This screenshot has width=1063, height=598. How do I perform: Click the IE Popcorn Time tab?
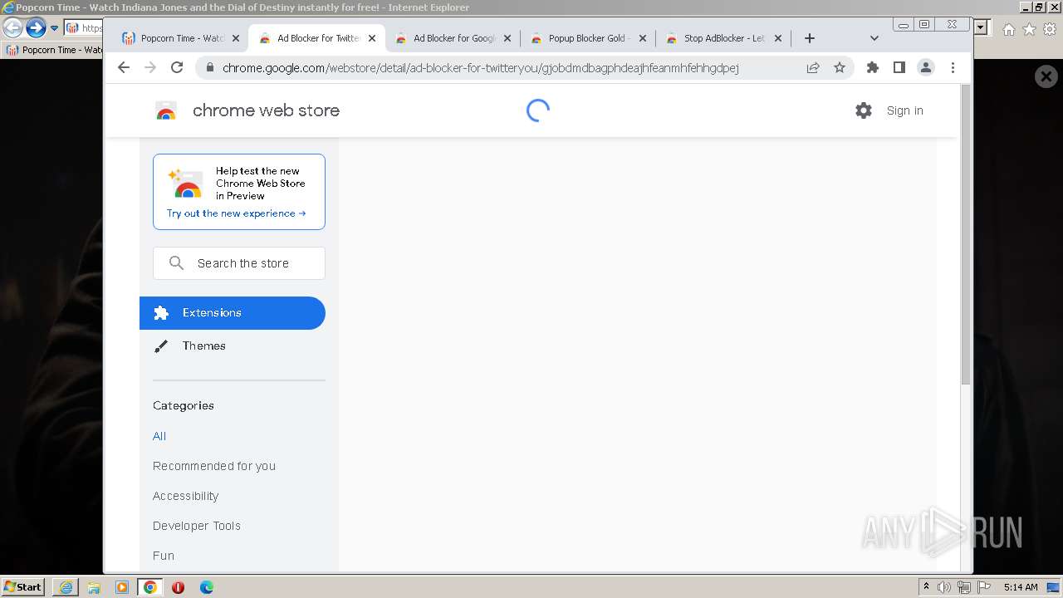(x=55, y=50)
